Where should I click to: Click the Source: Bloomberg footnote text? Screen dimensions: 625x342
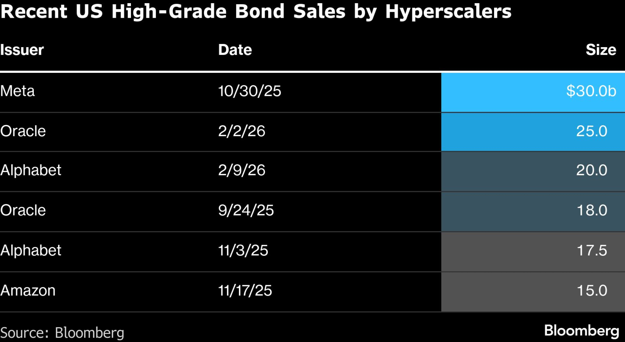point(62,333)
